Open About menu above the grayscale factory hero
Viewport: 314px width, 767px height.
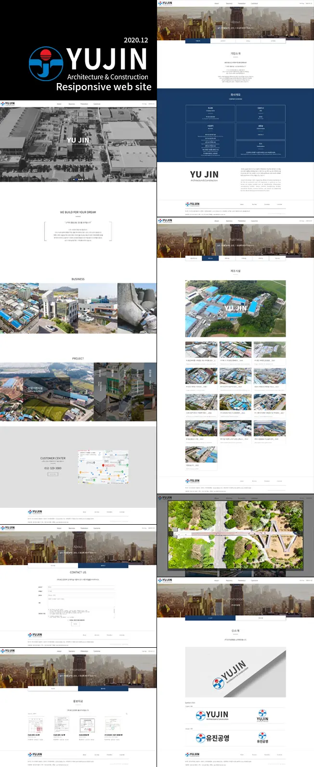click(59, 103)
